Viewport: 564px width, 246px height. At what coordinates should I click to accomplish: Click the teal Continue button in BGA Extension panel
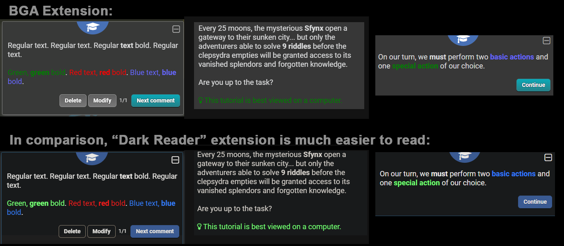[533, 85]
